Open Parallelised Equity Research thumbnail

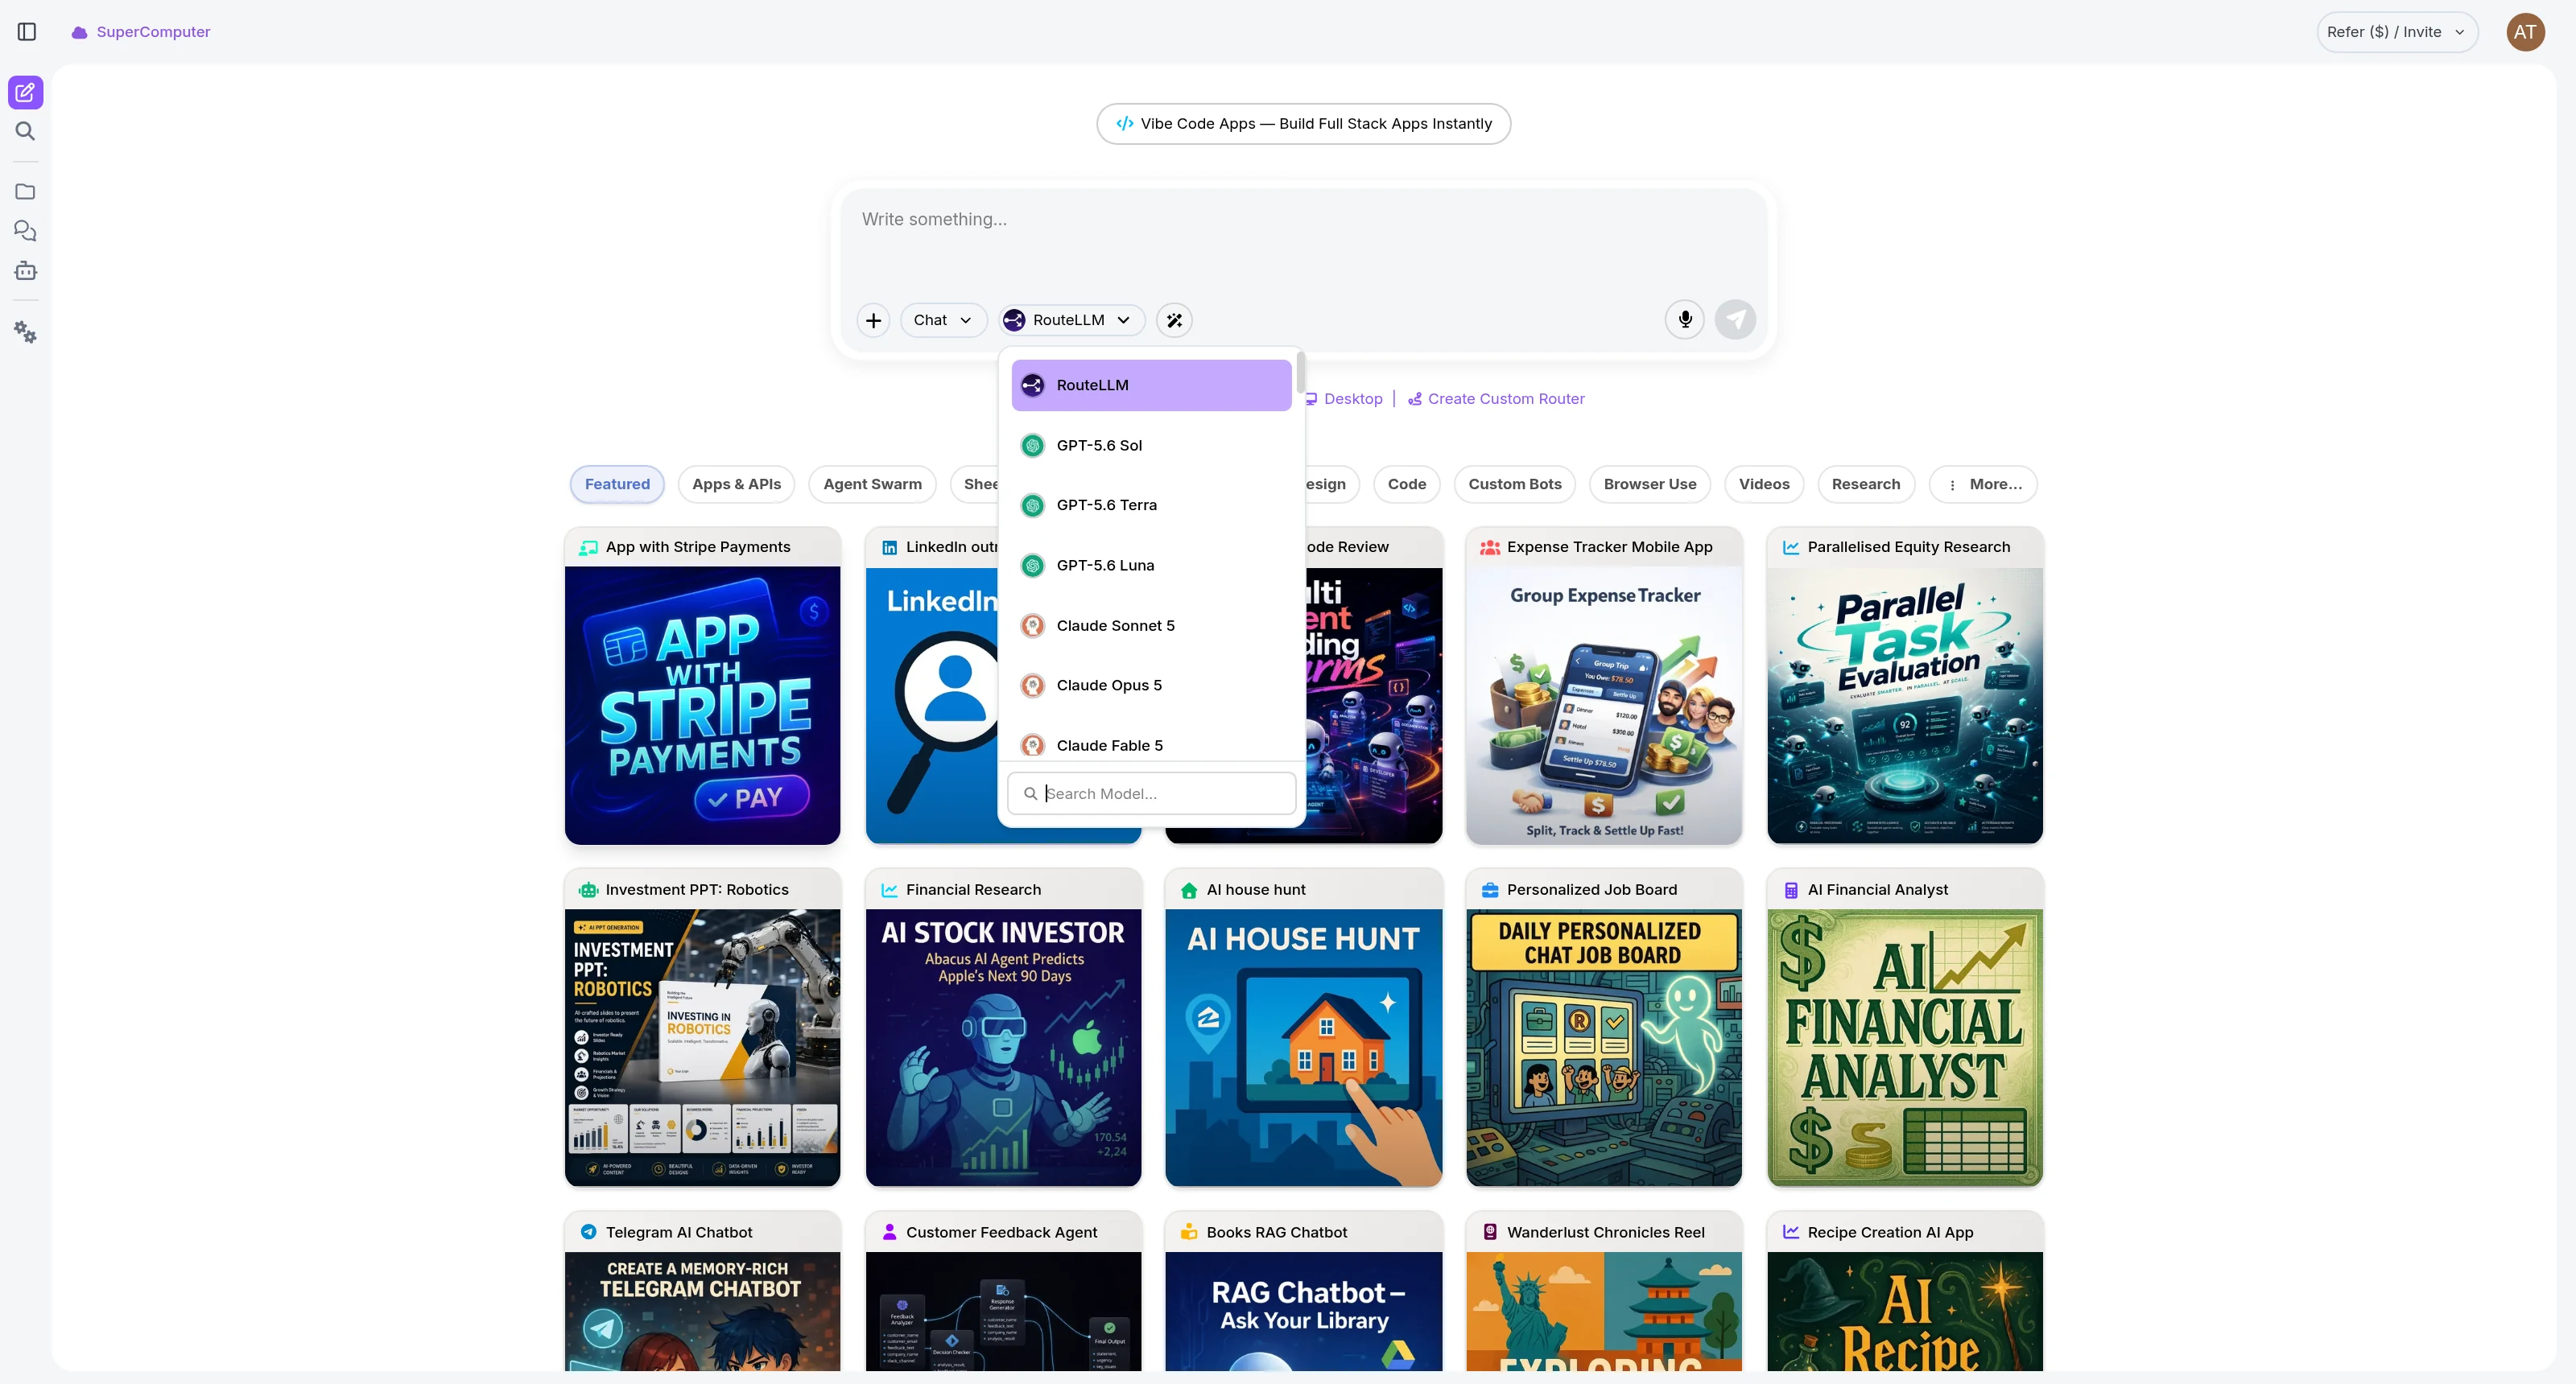pyautogui.click(x=1905, y=706)
